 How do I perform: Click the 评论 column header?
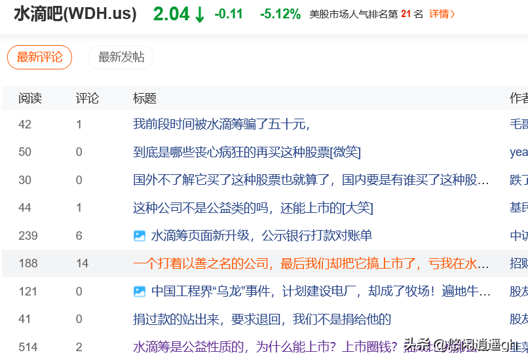(87, 98)
